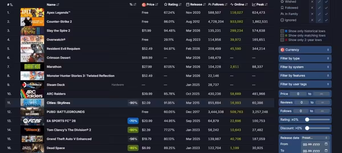Screen dimensions: 342x153
Task: Open the EA SPORTS FC 26 thumbnail
Action: [x=32, y=121]
